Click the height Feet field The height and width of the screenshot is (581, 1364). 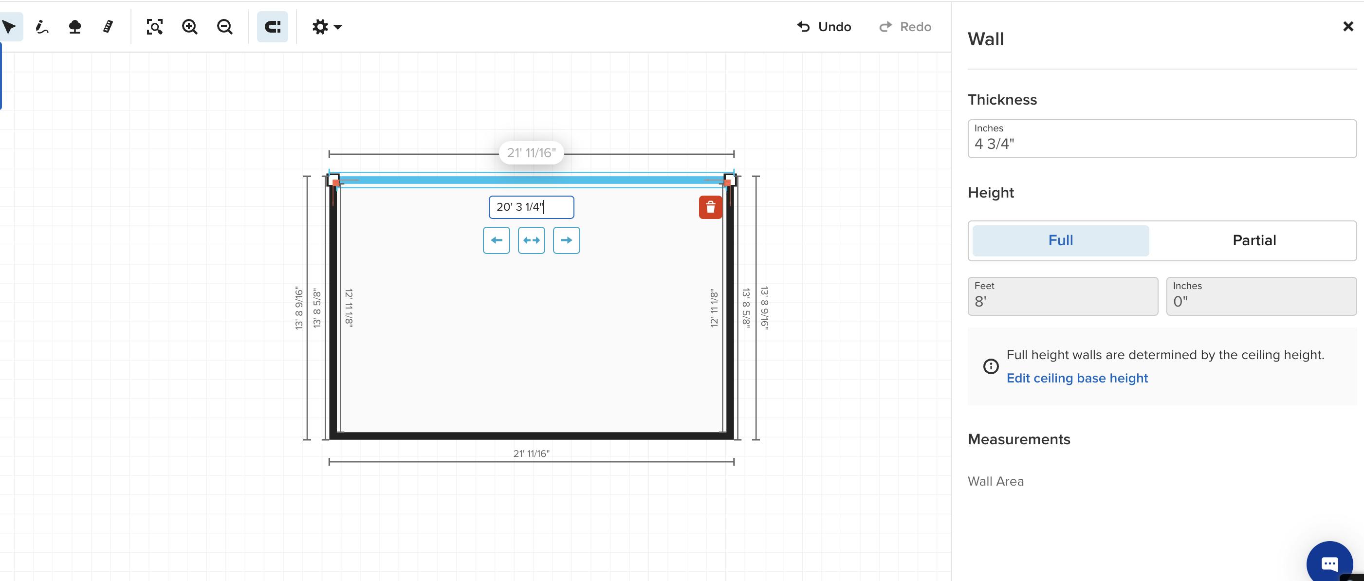[x=1063, y=296]
